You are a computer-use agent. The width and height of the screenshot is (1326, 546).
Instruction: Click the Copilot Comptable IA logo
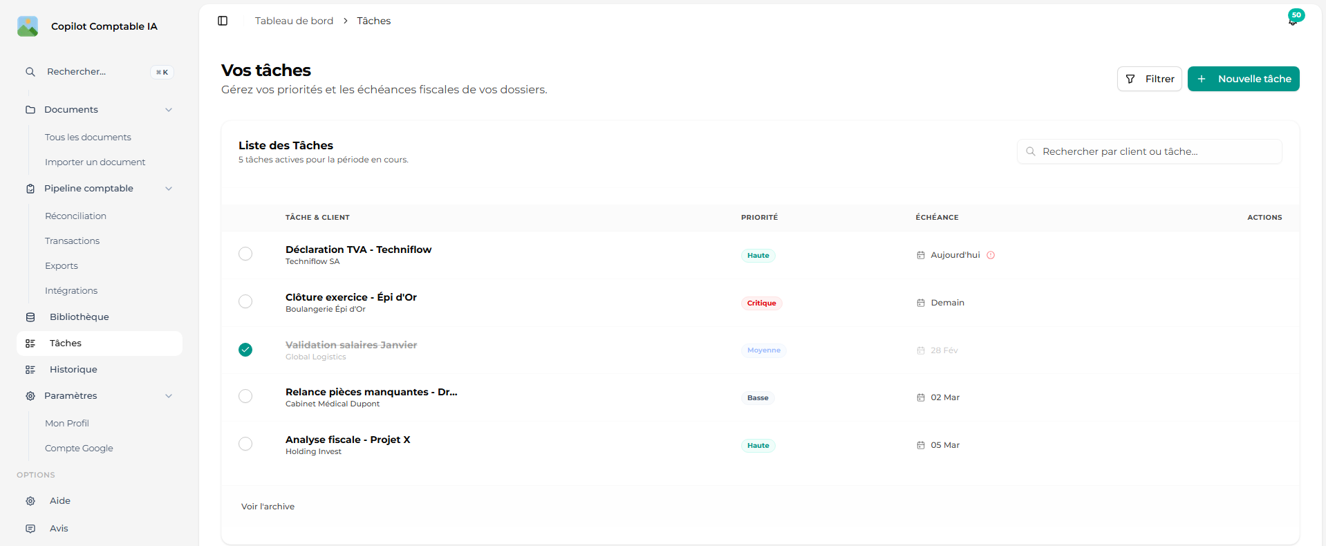pyautogui.click(x=28, y=26)
